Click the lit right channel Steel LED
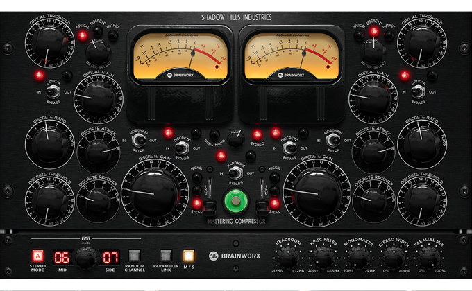 click(275, 204)
